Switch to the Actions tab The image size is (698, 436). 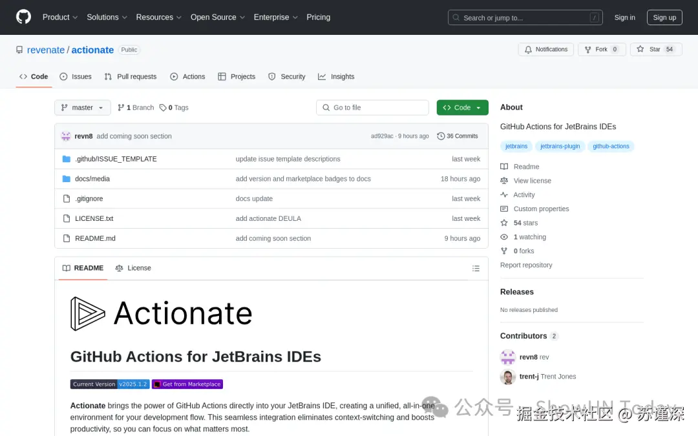tap(187, 76)
